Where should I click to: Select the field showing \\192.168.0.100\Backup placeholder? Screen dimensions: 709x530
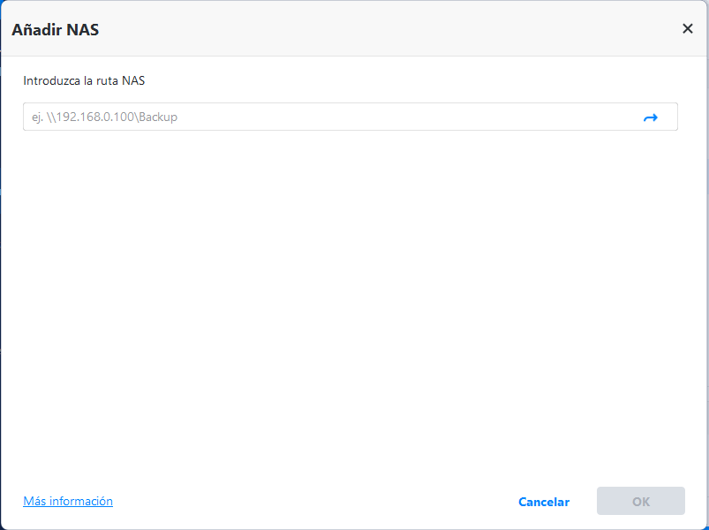coord(327,117)
